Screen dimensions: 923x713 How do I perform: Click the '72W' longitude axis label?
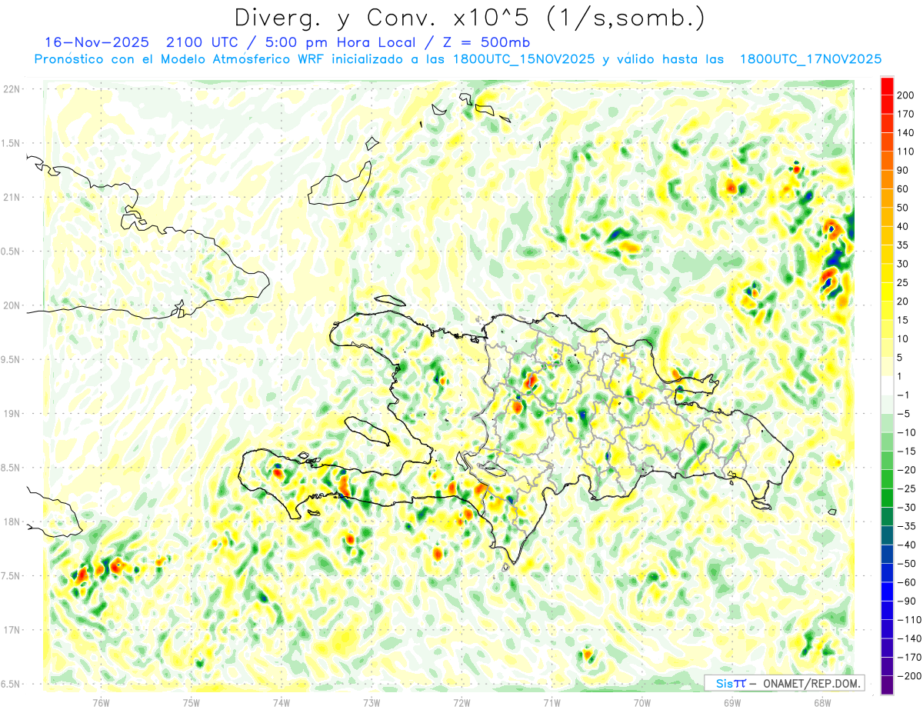click(x=461, y=702)
